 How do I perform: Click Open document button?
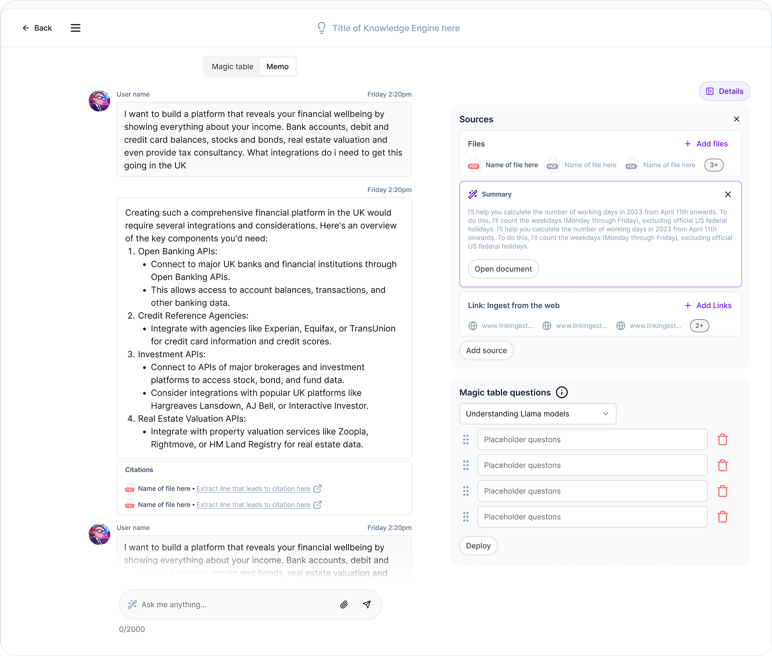pyautogui.click(x=503, y=269)
